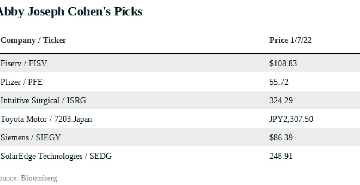Click the "Price 1/7/22" column header
The image size is (360, 185).
[290, 40]
